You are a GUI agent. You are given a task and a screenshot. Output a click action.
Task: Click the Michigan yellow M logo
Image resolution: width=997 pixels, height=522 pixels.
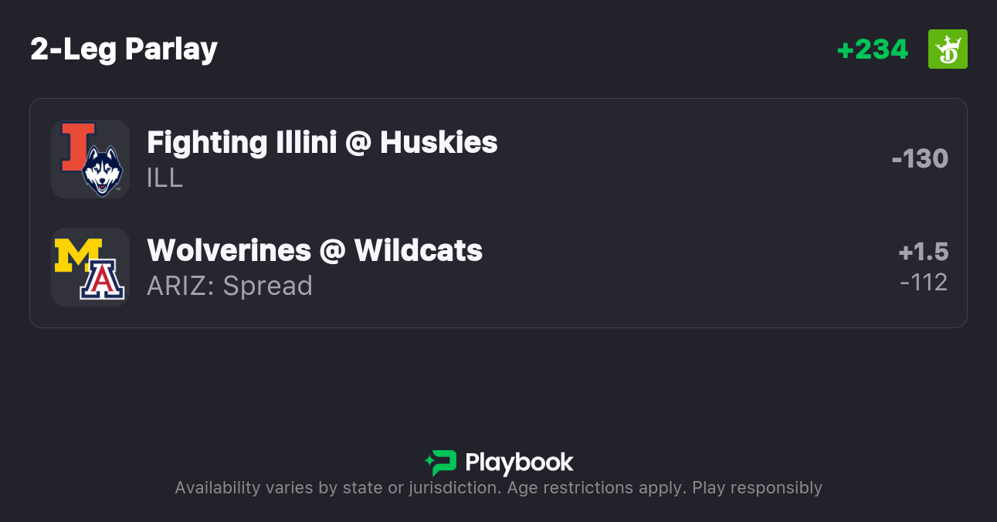[x=77, y=256]
